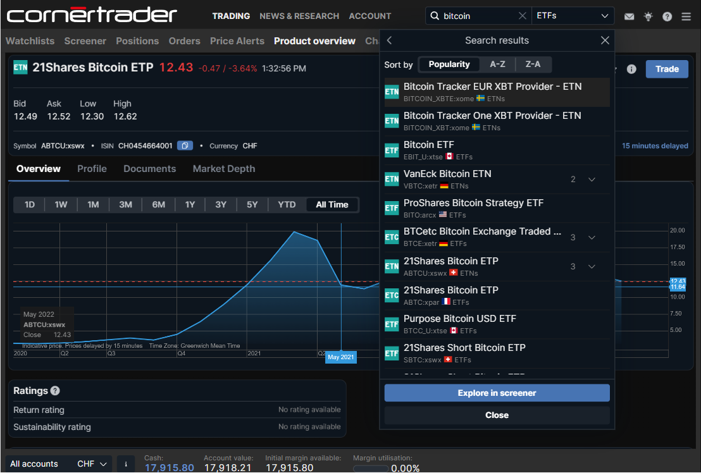
Task: Open the Documents sub-tab
Action: pos(150,169)
